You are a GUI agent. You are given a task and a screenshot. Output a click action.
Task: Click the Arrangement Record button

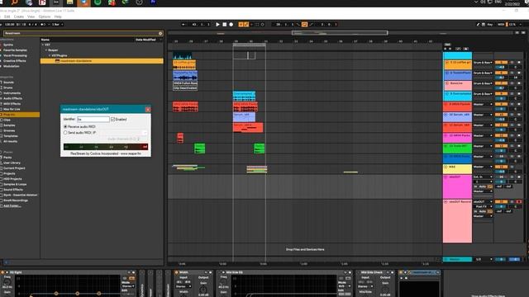(x=231, y=24)
